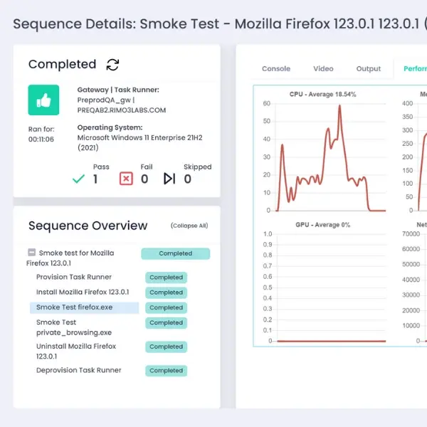Click the GPU Average 0% chart
This screenshot has width=427, height=427.
click(x=324, y=283)
